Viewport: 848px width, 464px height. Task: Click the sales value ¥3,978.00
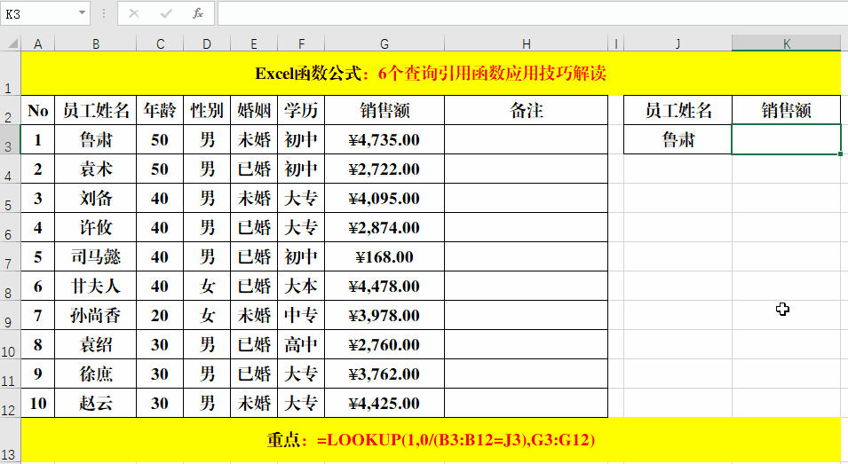(x=384, y=315)
